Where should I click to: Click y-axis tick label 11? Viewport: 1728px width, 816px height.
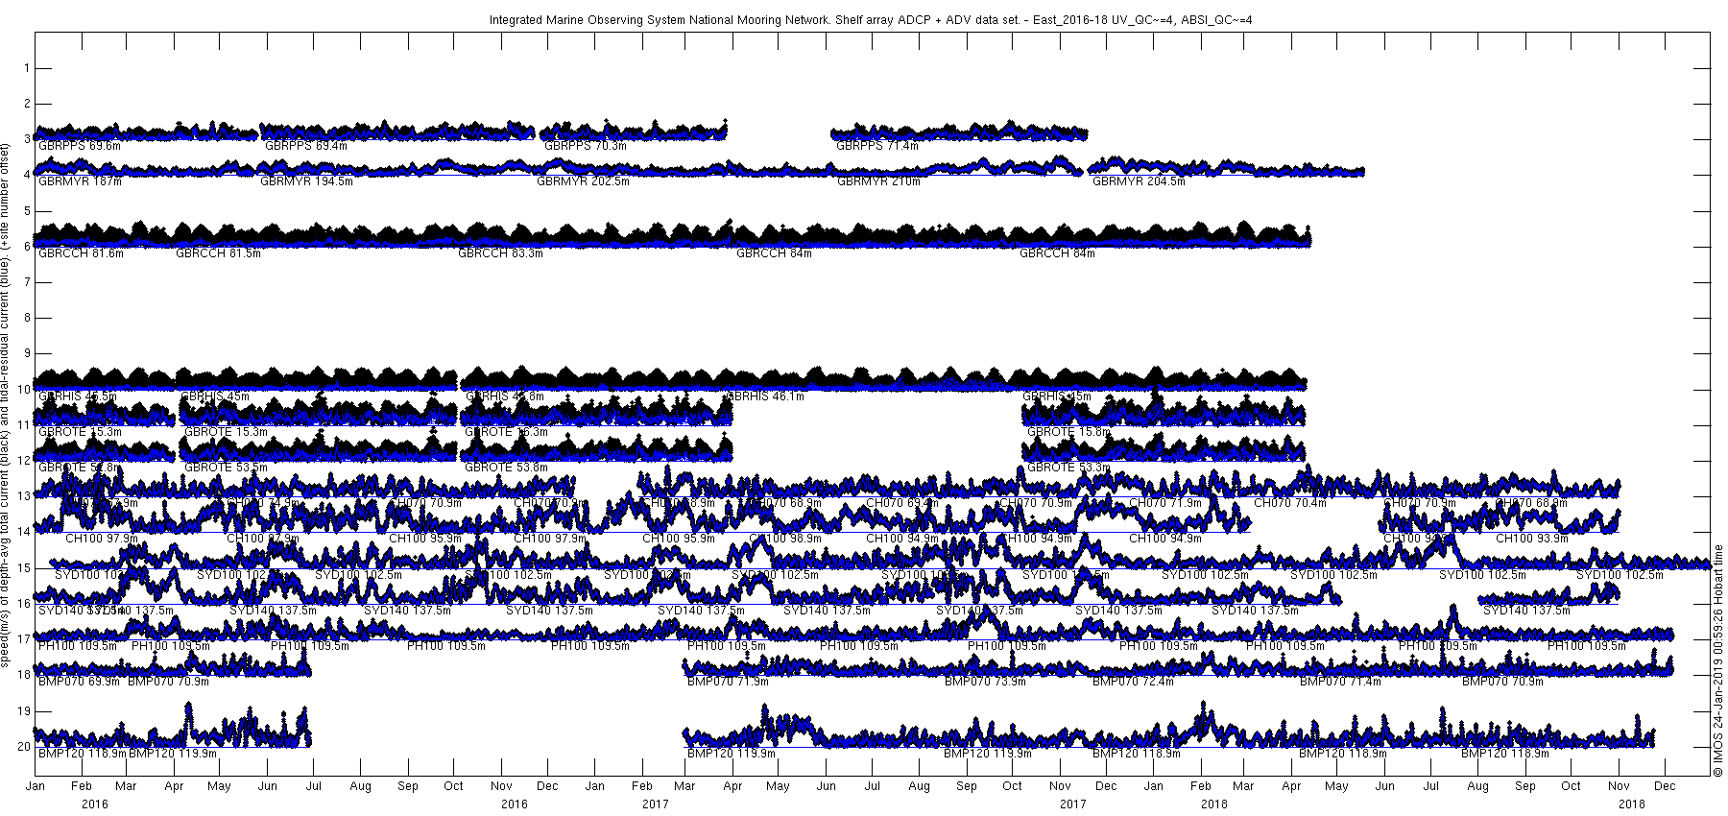coord(23,425)
